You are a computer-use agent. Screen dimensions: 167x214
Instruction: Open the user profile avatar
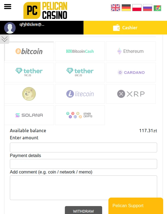(x=10, y=28)
